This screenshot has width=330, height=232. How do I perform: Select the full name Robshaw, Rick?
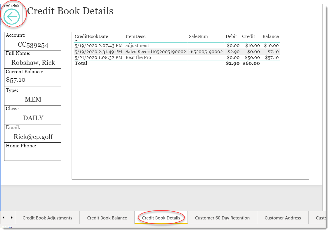[x=33, y=62]
